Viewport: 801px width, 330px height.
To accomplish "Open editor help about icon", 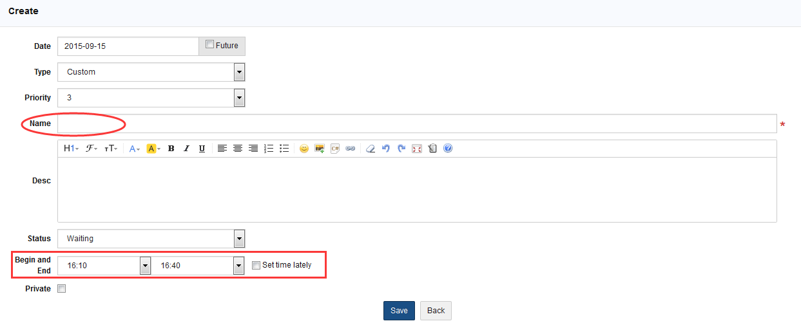I will [x=448, y=149].
